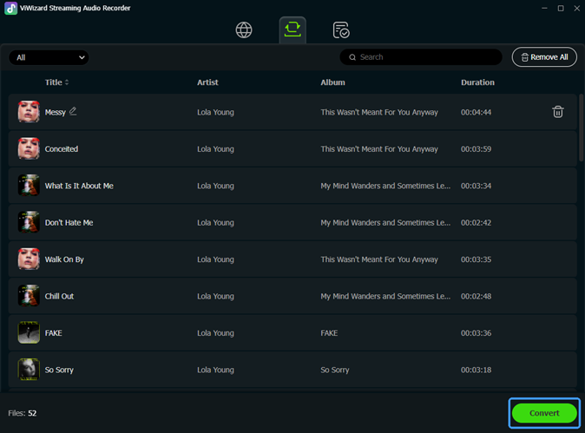Open the All filter dropdown
This screenshot has height=433, width=585.
coord(49,57)
